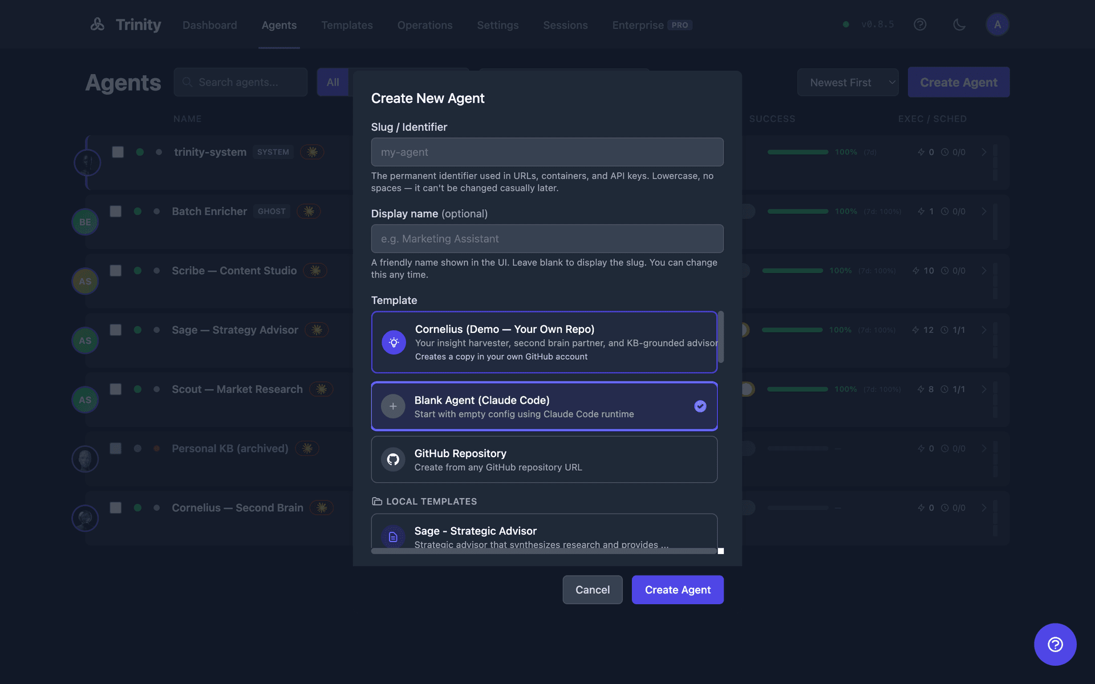
Task: Tick the trinity-system row checkbox
Action: pos(118,152)
